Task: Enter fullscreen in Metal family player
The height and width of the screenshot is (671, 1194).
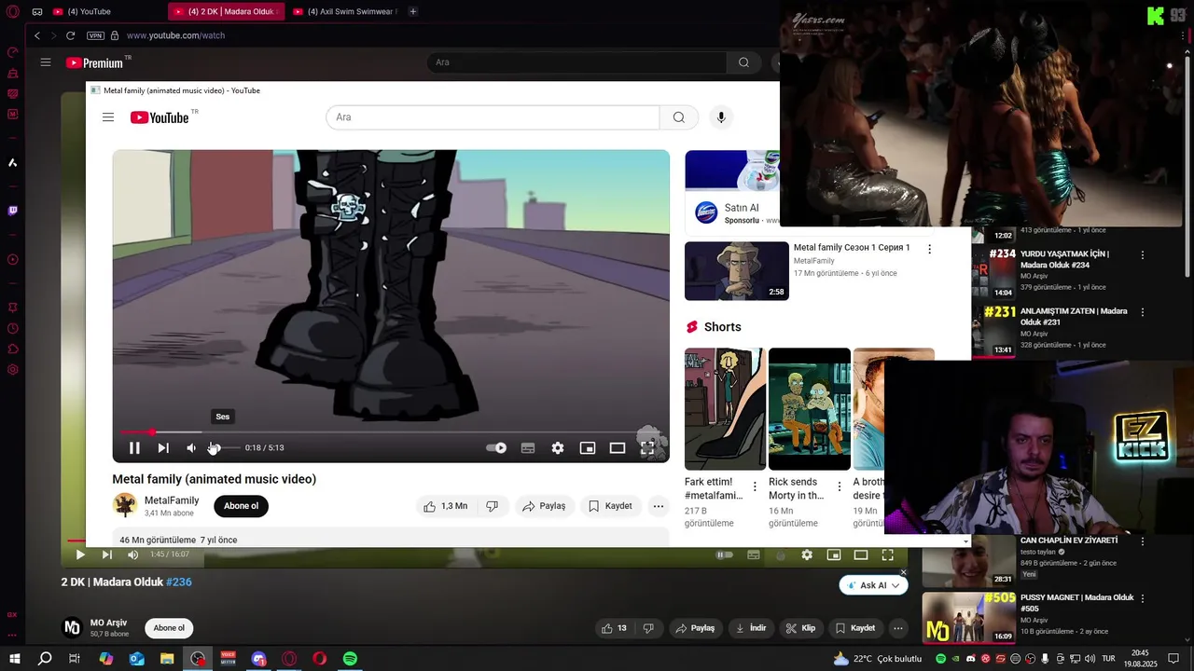Action: coord(647,448)
